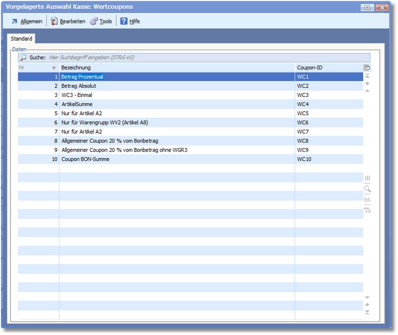Jump to first record with top arrow

click(367, 76)
